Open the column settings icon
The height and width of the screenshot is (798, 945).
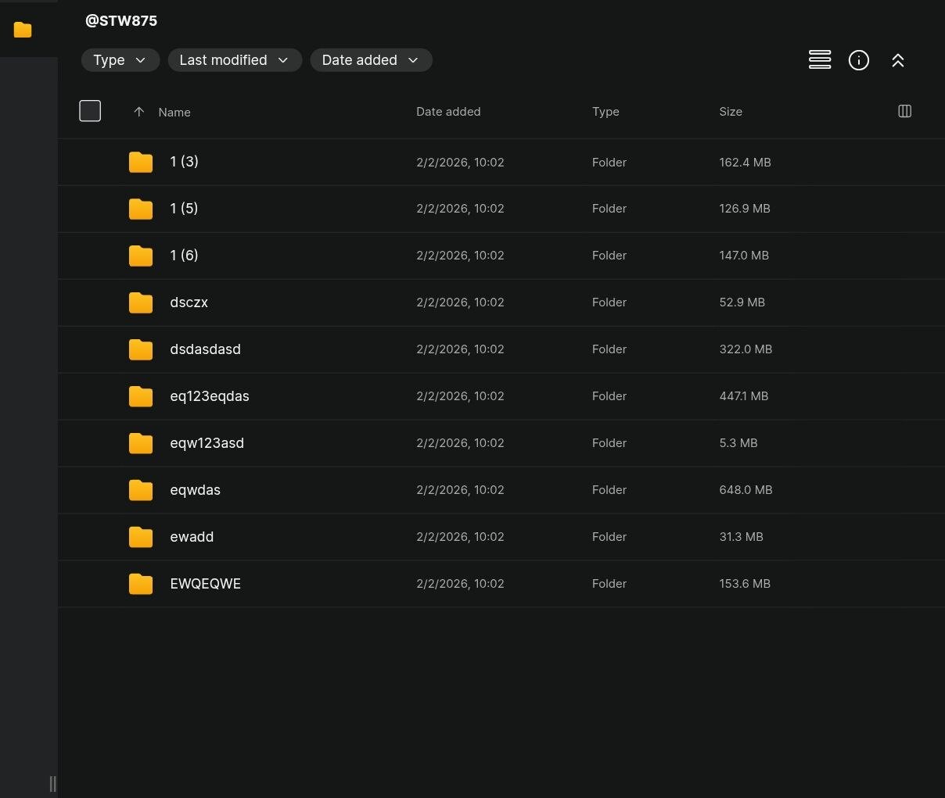click(x=904, y=111)
